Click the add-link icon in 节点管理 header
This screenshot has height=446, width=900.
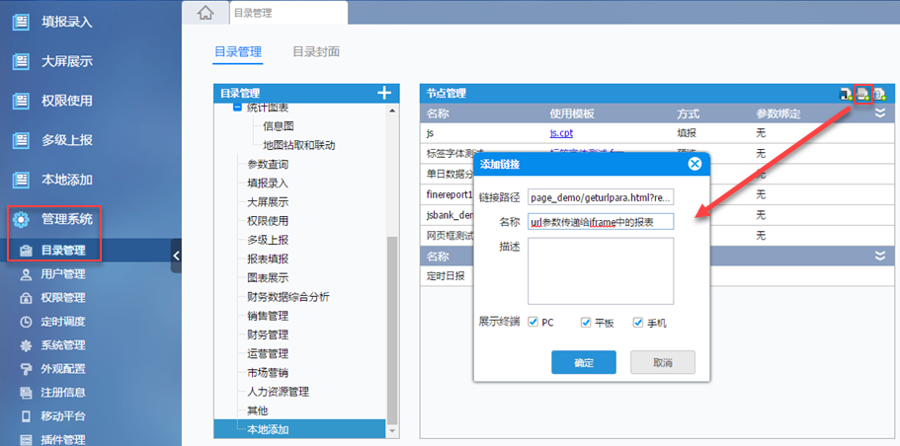[x=862, y=94]
